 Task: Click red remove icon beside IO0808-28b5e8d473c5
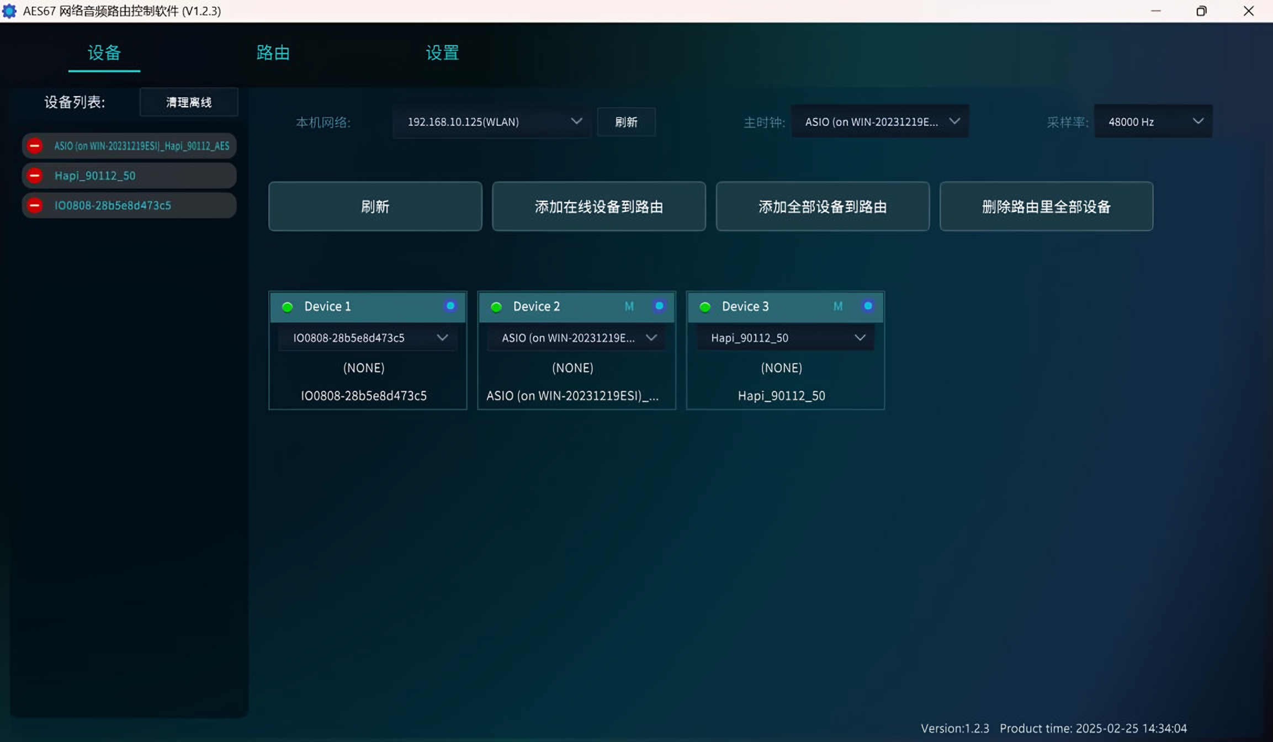pos(35,205)
